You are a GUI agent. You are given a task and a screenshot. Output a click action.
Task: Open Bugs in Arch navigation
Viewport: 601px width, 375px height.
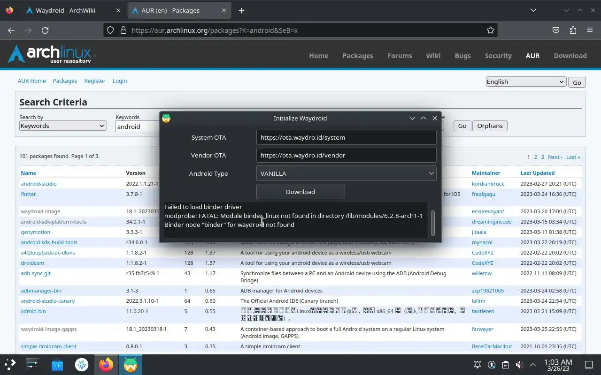pyautogui.click(x=462, y=55)
